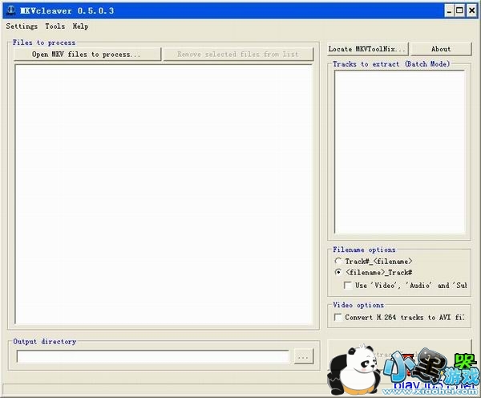Enable Use 'Video', 'Audio' names checkbox
This screenshot has width=481, height=398.
pyautogui.click(x=348, y=285)
